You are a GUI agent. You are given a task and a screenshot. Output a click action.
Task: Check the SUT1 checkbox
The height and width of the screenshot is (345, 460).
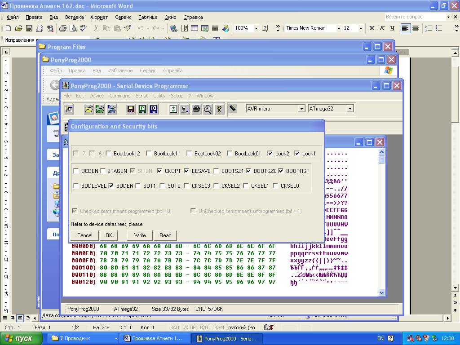[x=138, y=186]
